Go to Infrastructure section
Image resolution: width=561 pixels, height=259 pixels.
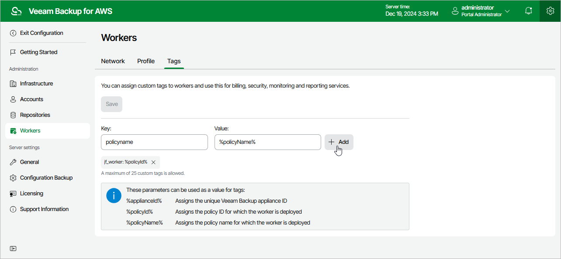click(x=37, y=84)
